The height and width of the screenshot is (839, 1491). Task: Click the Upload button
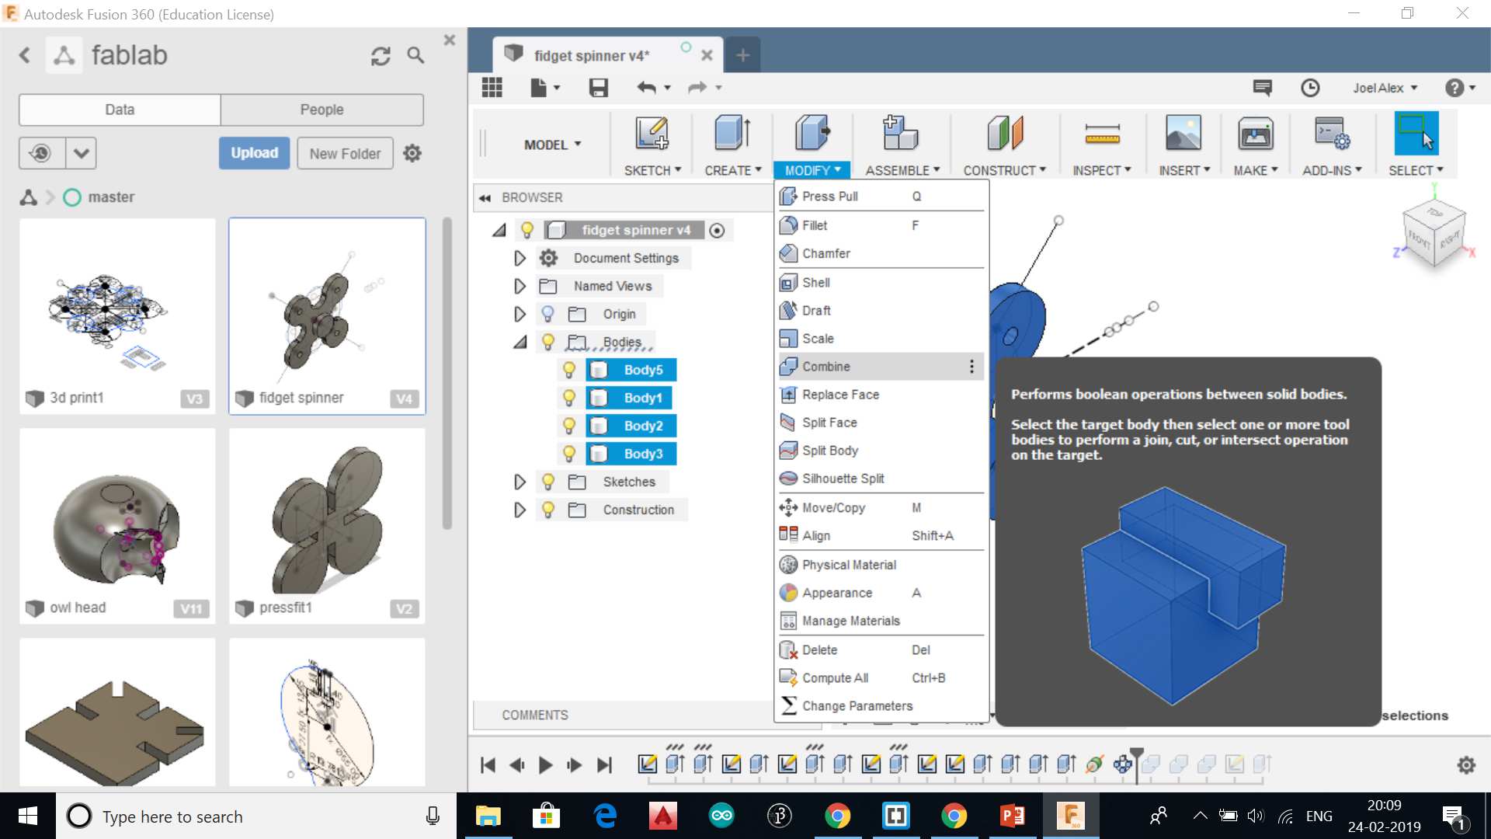click(254, 153)
